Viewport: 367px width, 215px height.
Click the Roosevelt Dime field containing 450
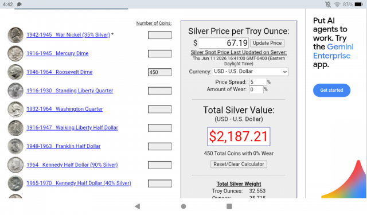click(x=159, y=72)
